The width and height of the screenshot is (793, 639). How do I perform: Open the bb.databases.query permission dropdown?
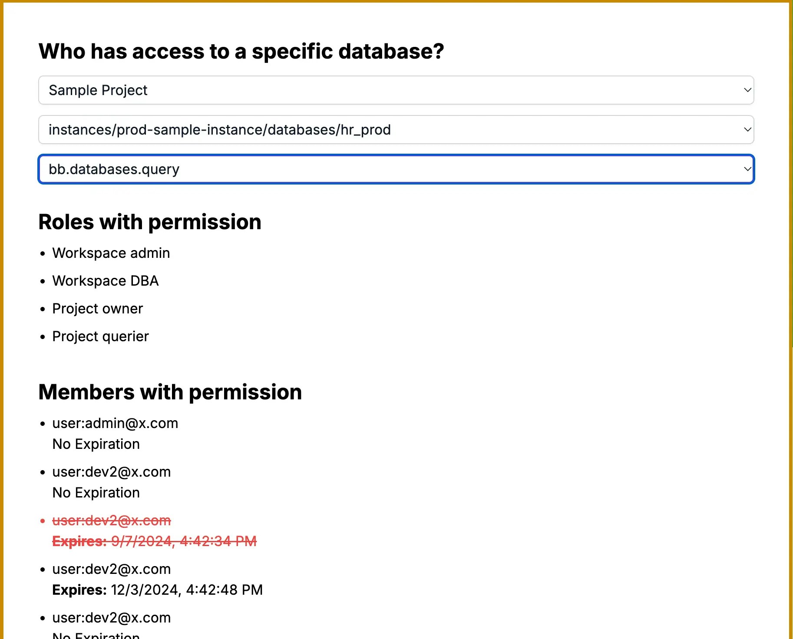[x=396, y=169]
